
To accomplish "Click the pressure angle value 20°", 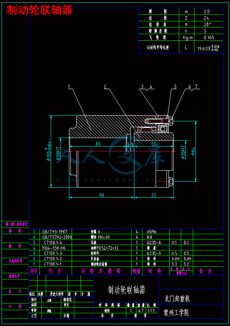I will point(208,24).
